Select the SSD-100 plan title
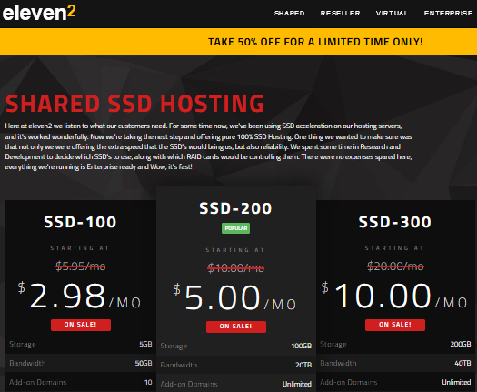 [80, 222]
